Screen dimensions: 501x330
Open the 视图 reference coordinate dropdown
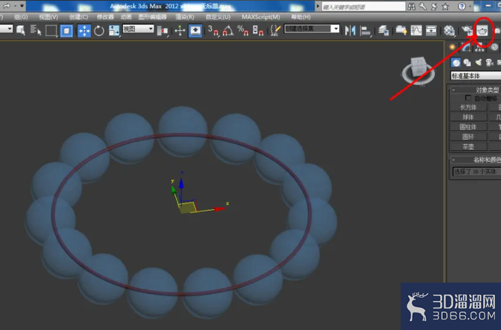138,29
